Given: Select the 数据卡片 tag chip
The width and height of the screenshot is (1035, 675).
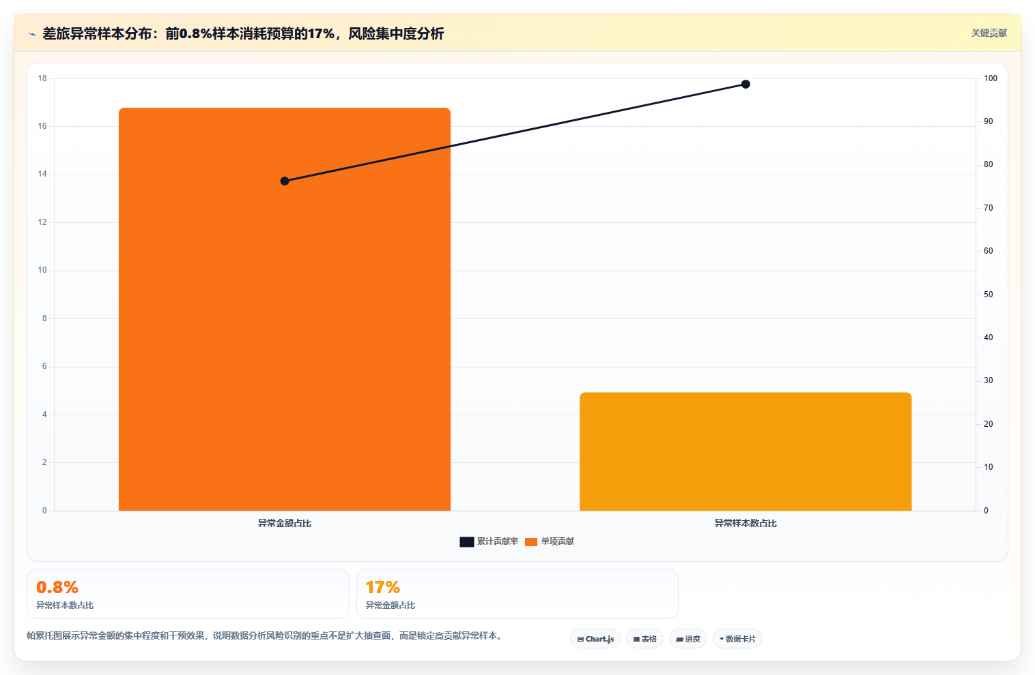Looking at the screenshot, I should [x=737, y=639].
